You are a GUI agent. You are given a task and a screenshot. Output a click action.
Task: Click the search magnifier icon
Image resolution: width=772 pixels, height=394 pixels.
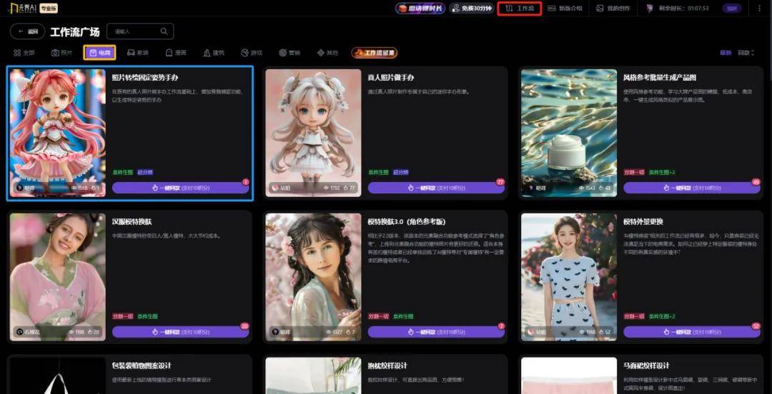164,31
